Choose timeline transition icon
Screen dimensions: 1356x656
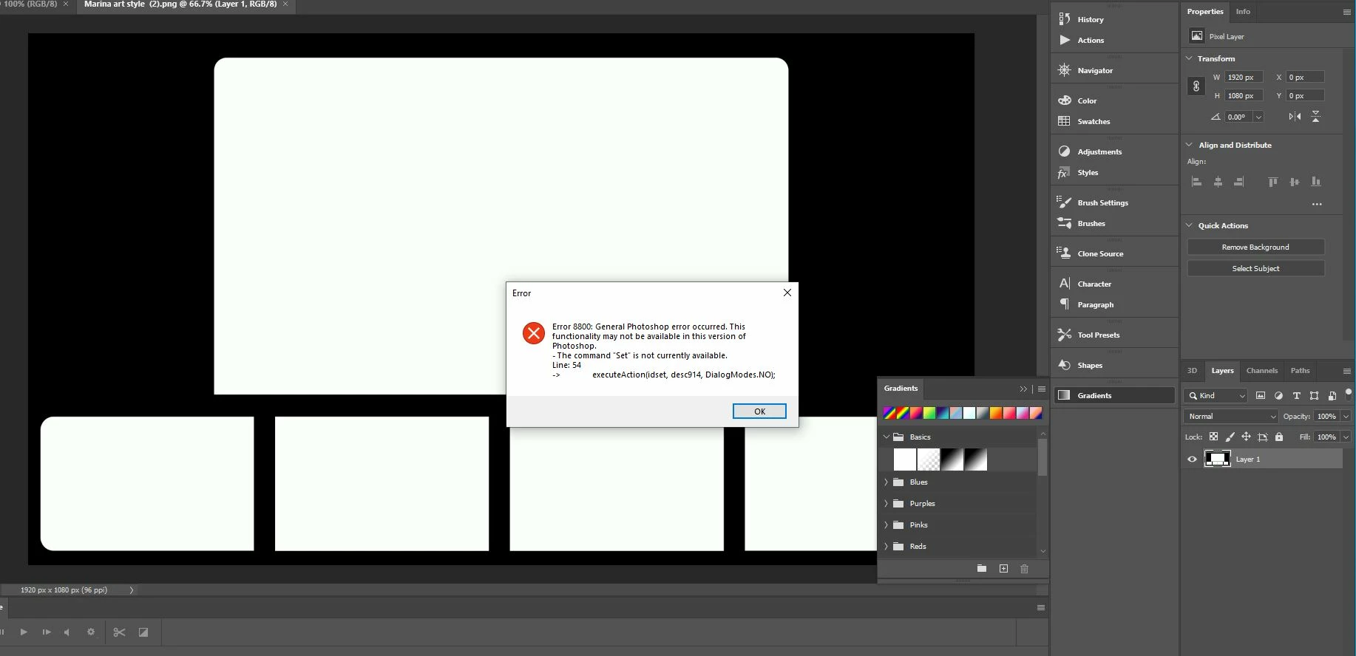pos(143,632)
